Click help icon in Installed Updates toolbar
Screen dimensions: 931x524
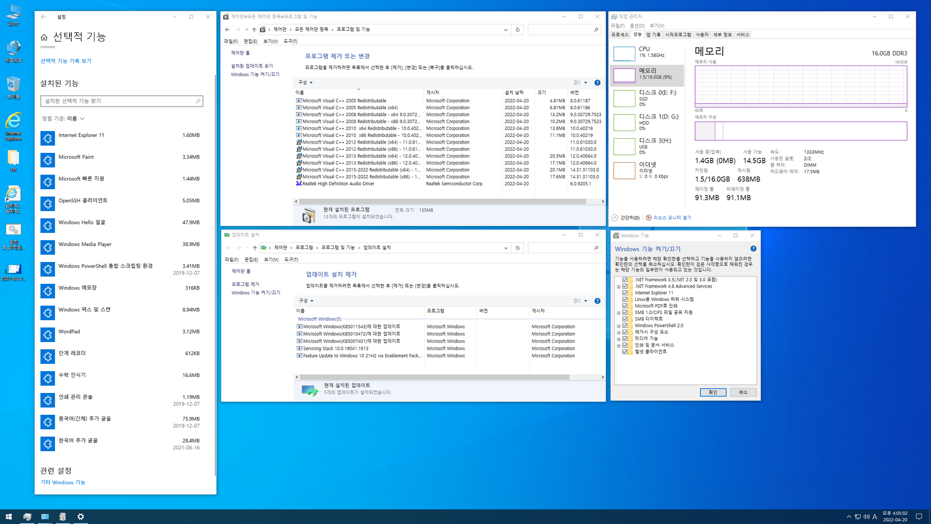(x=597, y=301)
